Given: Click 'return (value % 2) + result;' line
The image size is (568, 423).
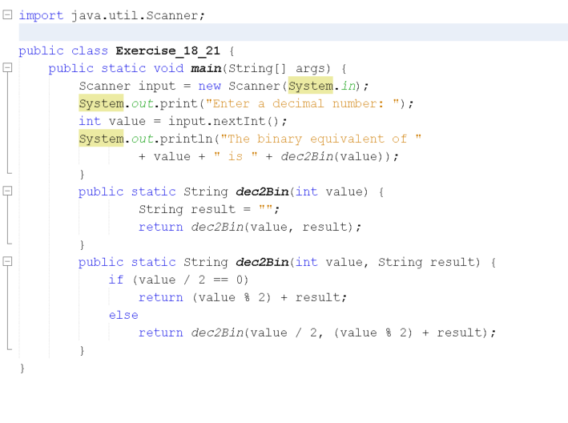Looking at the screenshot, I should [243, 297].
